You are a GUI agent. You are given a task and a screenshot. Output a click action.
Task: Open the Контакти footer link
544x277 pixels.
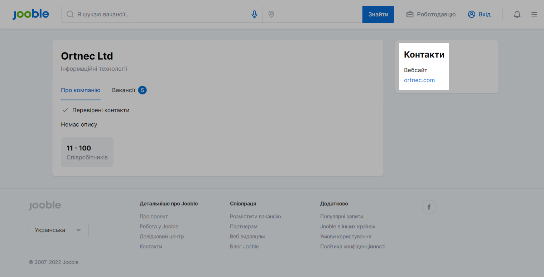click(151, 247)
